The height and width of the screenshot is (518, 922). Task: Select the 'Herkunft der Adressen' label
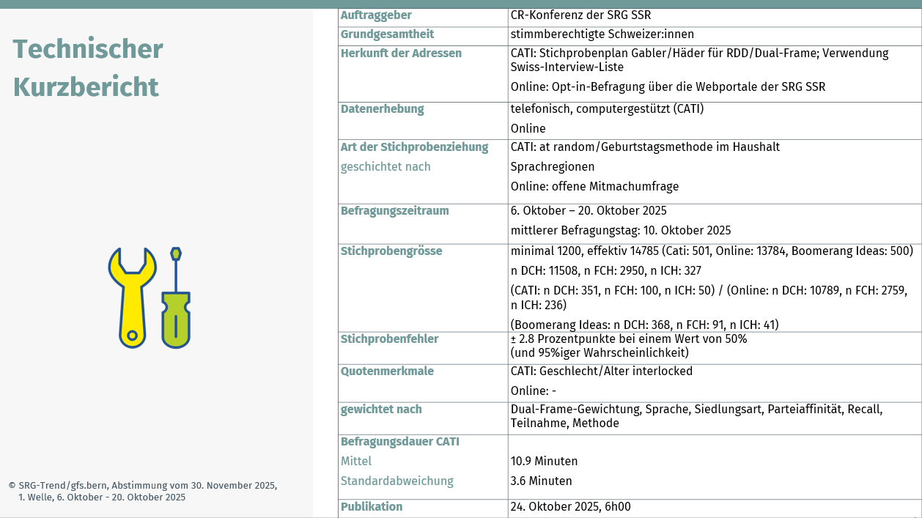click(x=401, y=53)
